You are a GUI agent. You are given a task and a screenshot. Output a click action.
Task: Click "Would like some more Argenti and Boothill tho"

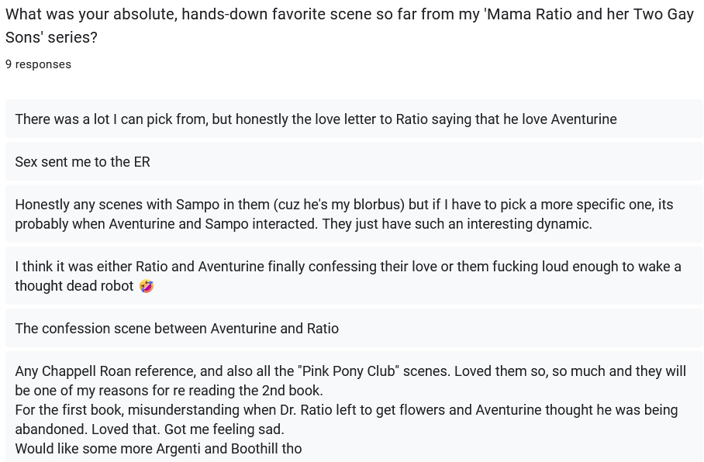click(158, 449)
